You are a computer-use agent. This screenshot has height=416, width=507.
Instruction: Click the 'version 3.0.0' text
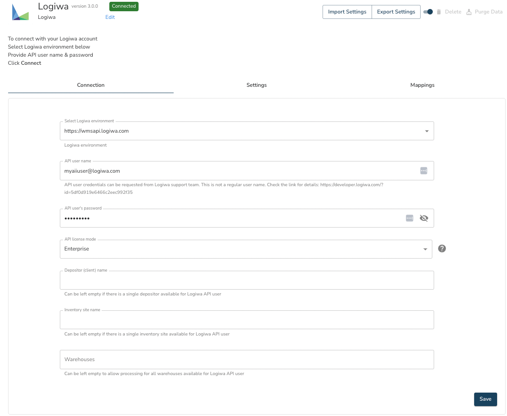85,6
